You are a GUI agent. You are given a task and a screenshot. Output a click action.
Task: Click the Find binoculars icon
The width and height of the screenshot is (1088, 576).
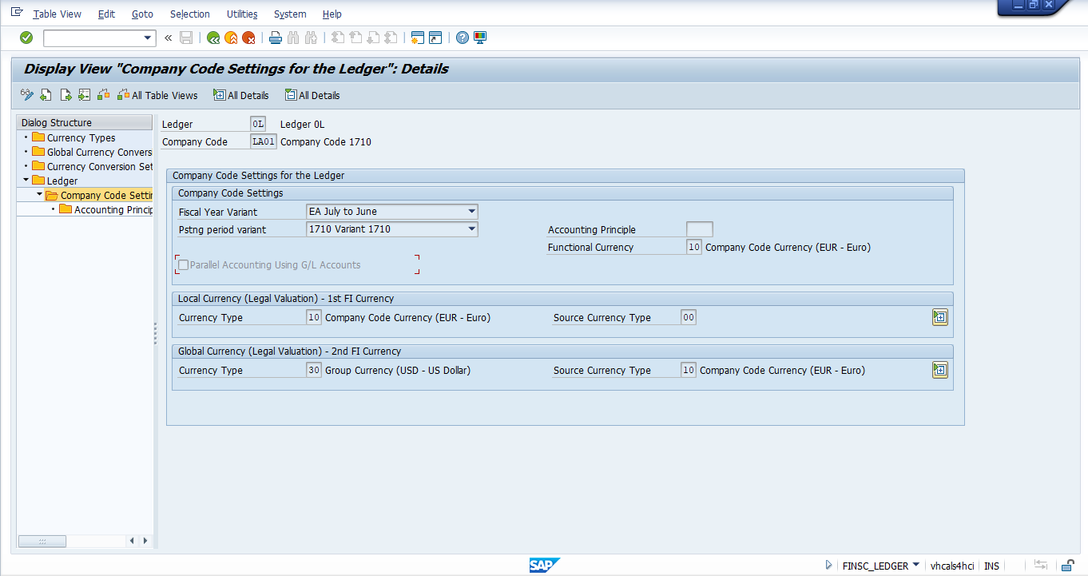pyautogui.click(x=293, y=38)
